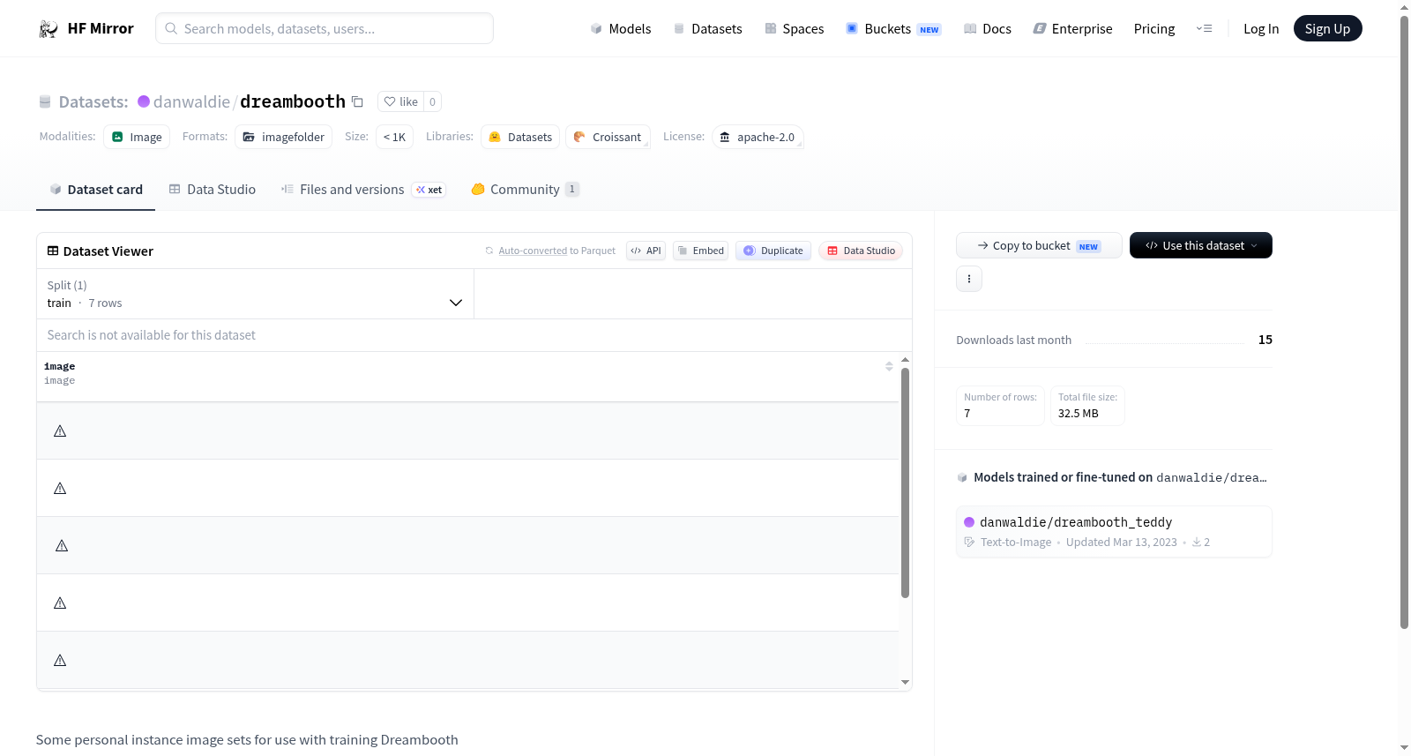Select the <1K size tag
1411x756 pixels.
click(394, 137)
